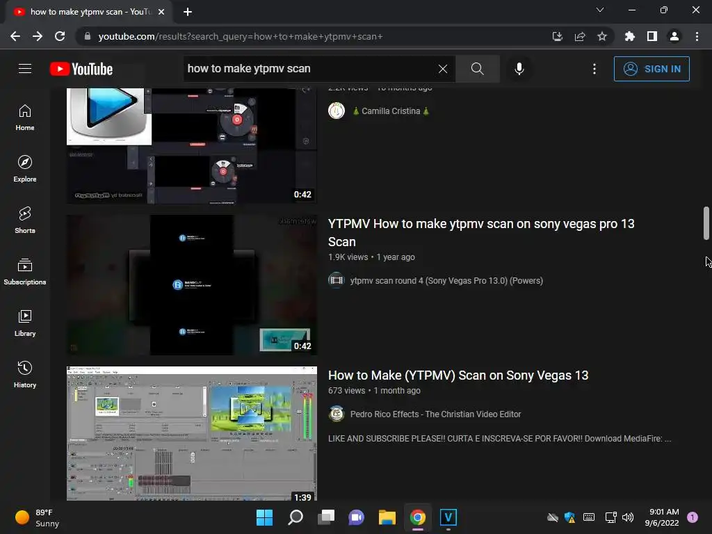
Task: Open File Explorer from the taskbar
Action: (x=387, y=517)
